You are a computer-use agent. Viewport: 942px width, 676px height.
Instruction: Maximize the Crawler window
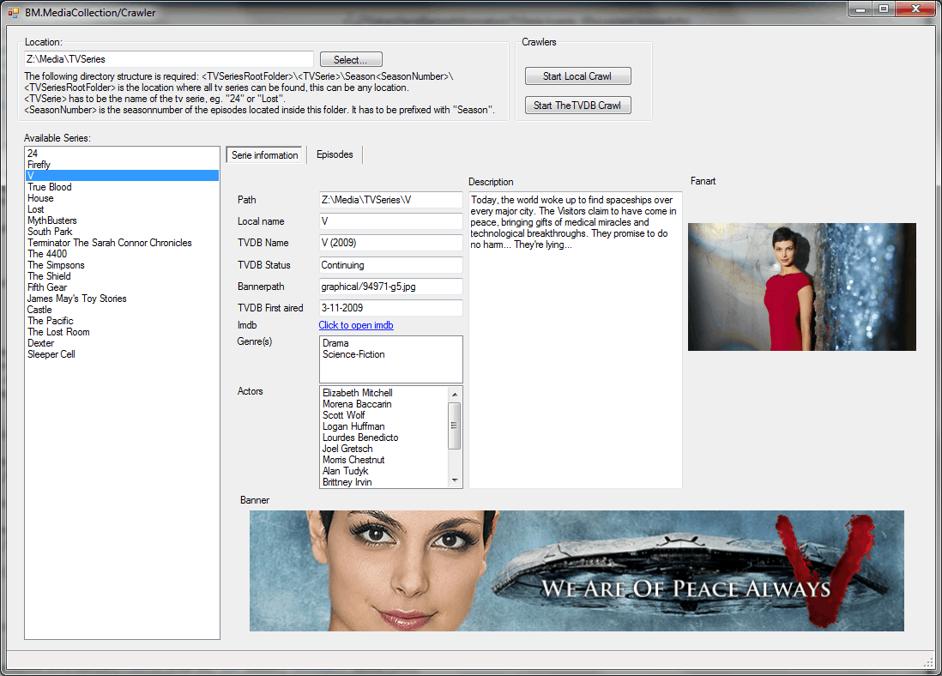coord(884,9)
